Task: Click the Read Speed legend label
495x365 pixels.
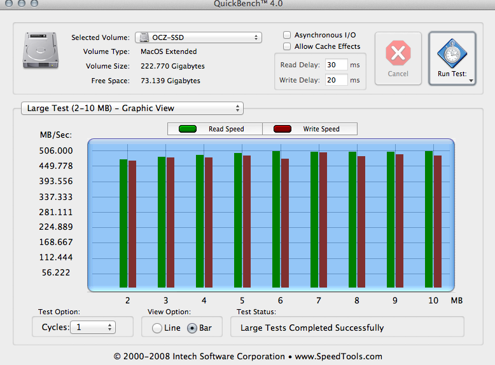Action: tap(227, 129)
